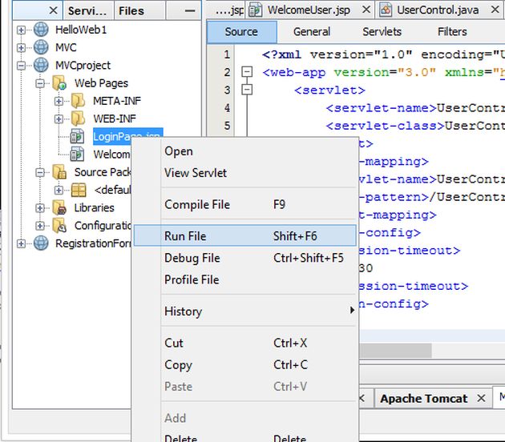
Task: Switch to the Filters view tab
Action: pos(452,32)
